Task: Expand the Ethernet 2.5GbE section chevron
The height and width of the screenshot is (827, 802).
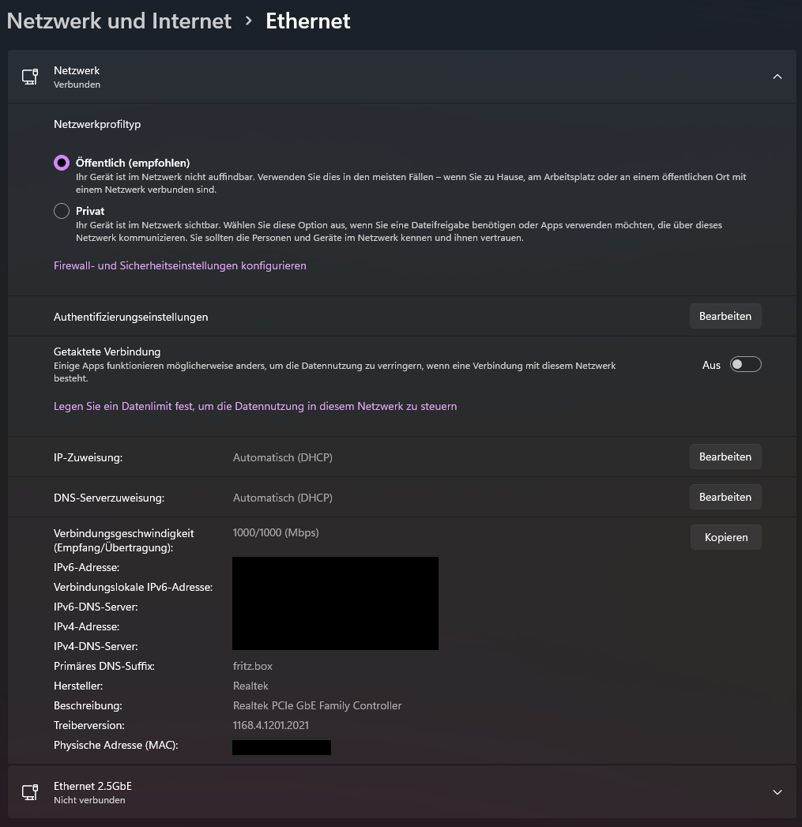Action: (x=777, y=792)
